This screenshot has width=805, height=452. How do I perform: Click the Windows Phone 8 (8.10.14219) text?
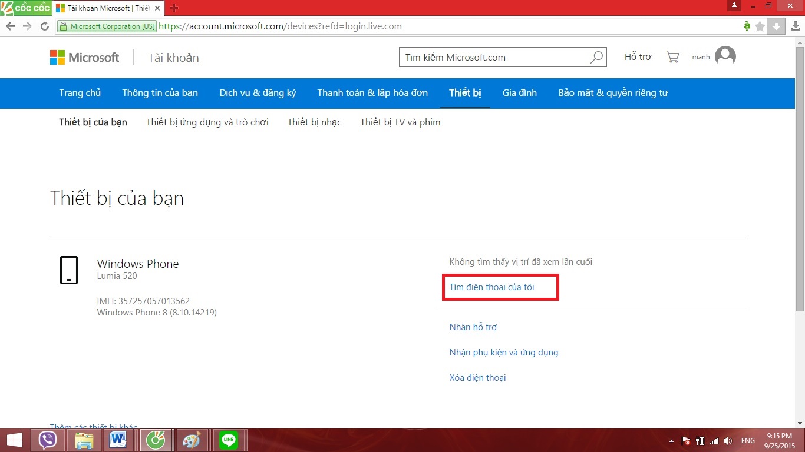coord(157,313)
